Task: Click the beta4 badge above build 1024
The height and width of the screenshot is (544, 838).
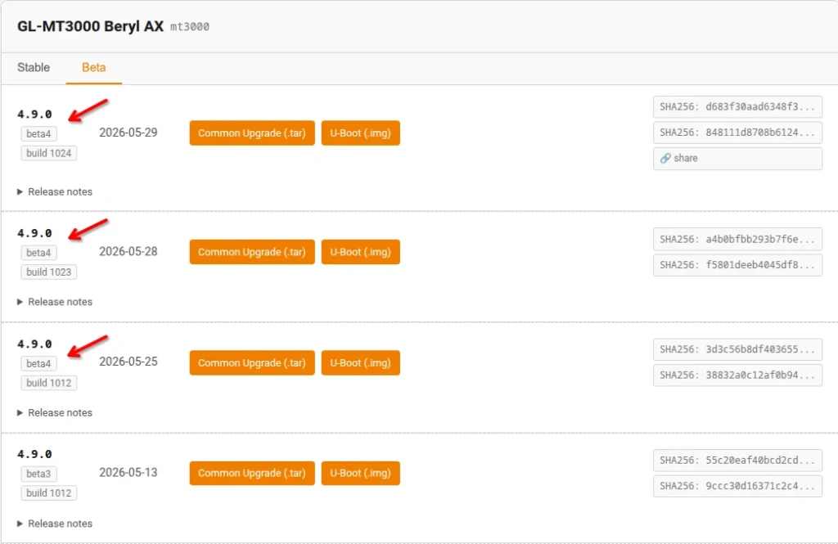Action: (38, 134)
